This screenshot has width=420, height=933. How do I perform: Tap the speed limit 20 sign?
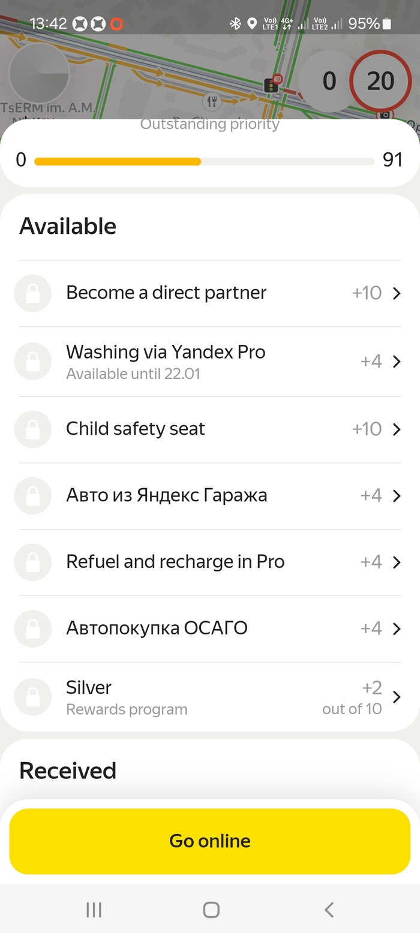380,82
